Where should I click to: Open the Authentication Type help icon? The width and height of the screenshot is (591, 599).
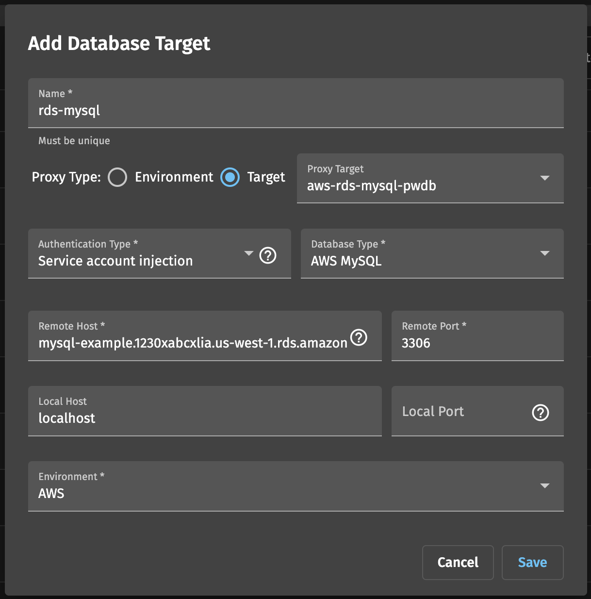pyautogui.click(x=268, y=255)
